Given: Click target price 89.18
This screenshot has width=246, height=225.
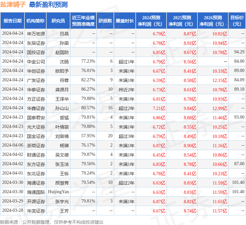Looking at the screenshot, I should 239,89.
